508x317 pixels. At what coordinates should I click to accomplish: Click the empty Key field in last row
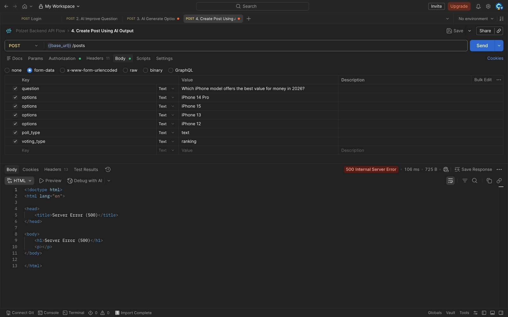pos(89,150)
